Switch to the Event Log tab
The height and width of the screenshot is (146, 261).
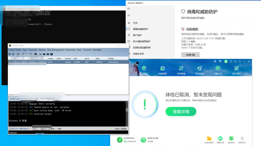click(x=14, y=99)
